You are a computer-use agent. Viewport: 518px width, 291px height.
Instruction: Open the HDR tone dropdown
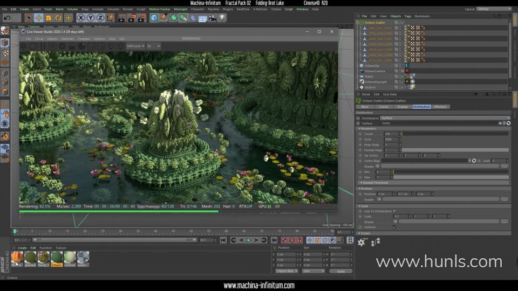(135, 46)
